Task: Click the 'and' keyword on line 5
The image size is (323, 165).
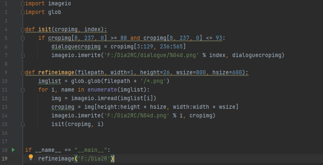Action: pos(135,38)
